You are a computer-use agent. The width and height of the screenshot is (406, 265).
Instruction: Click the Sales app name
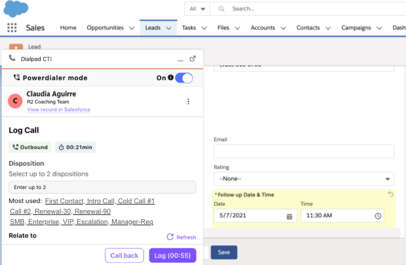coord(35,27)
